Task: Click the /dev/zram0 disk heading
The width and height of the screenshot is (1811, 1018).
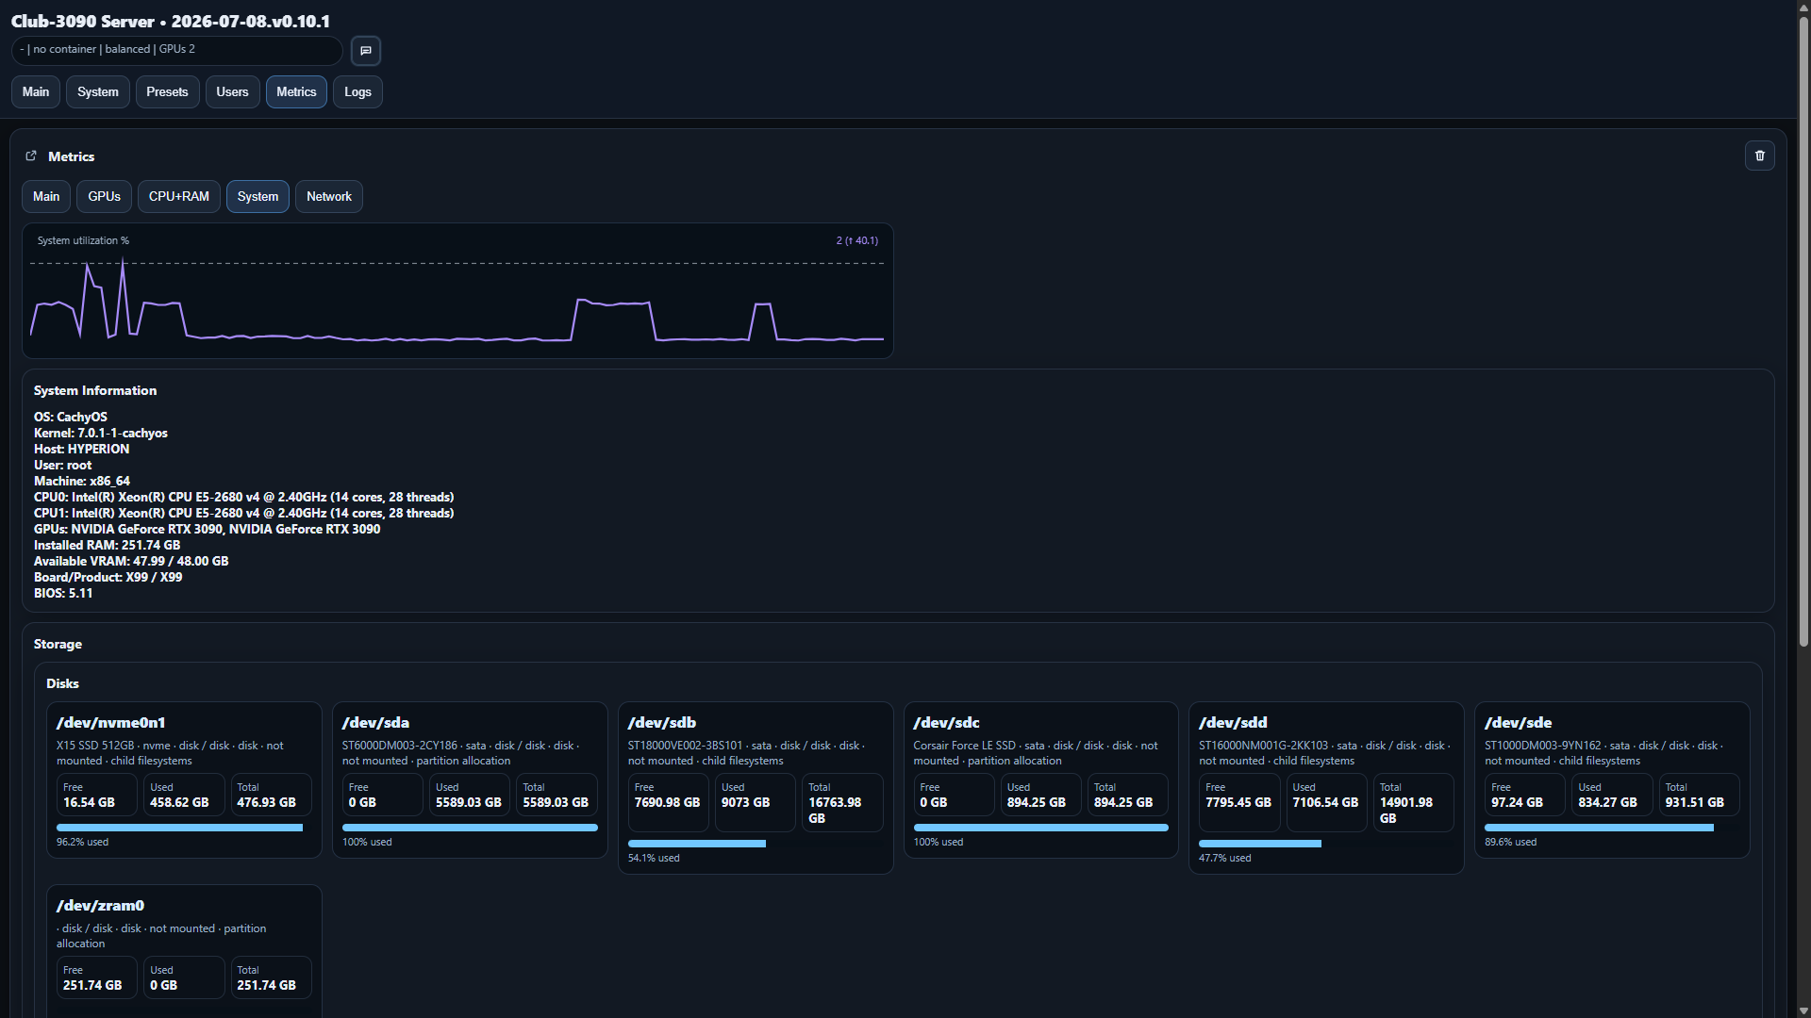Action: [x=100, y=905]
